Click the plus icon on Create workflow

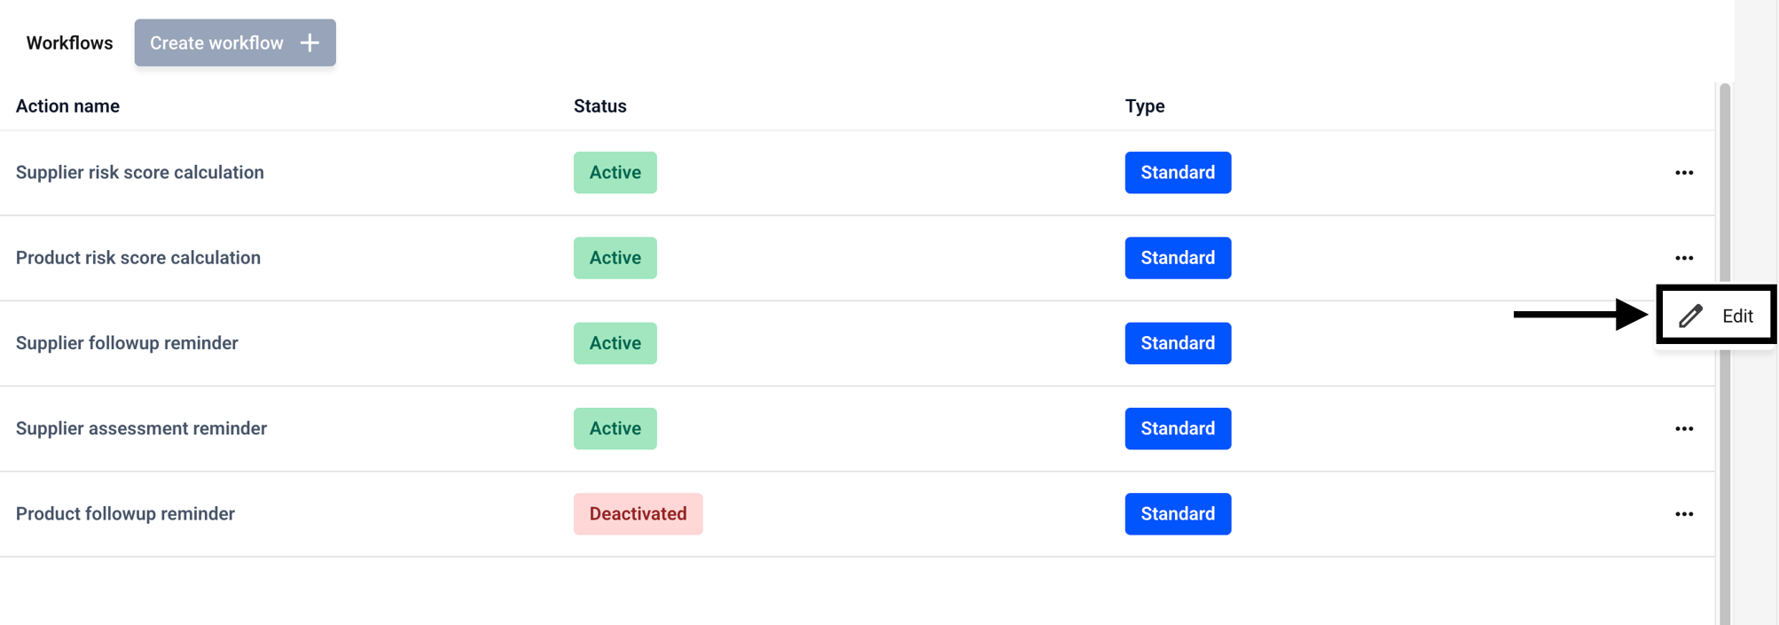(x=310, y=43)
